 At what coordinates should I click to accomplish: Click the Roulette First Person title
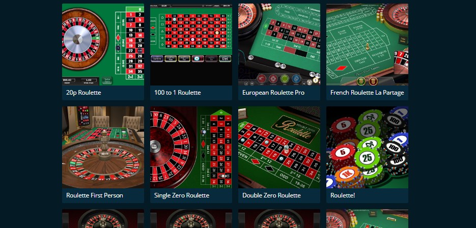[95, 195]
